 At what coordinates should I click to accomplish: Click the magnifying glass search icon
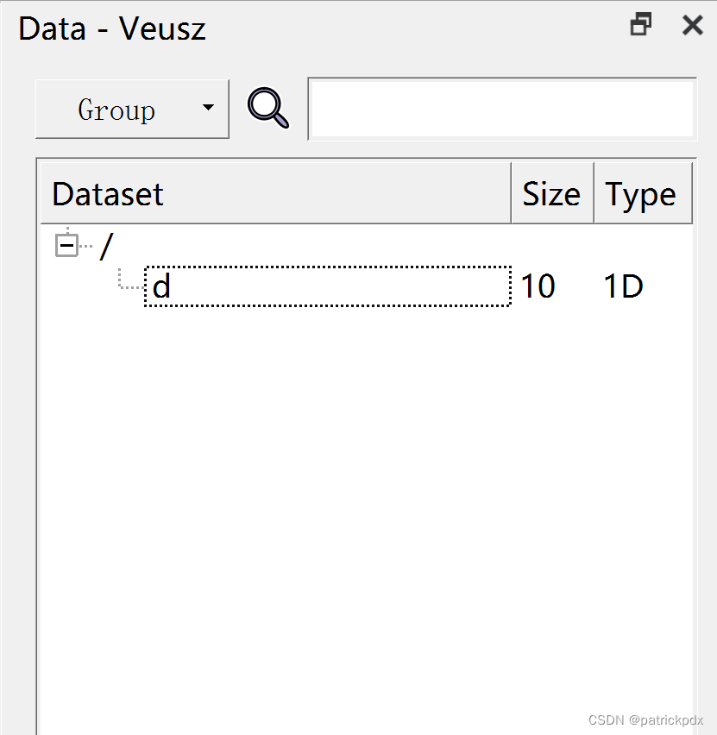(268, 108)
